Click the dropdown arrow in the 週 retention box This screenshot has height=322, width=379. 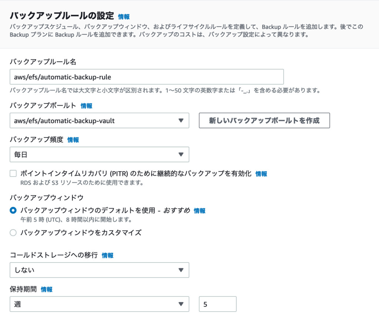(x=181, y=304)
